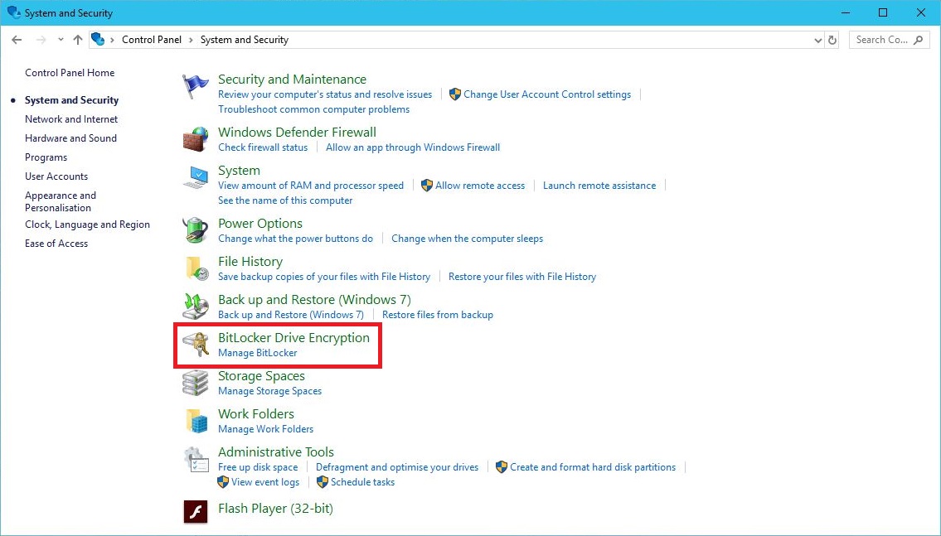Click the File History folder clock icon
The image size is (941, 536).
pos(197,268)
